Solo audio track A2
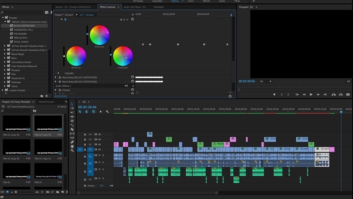The image size is (353, 199). 103,162
